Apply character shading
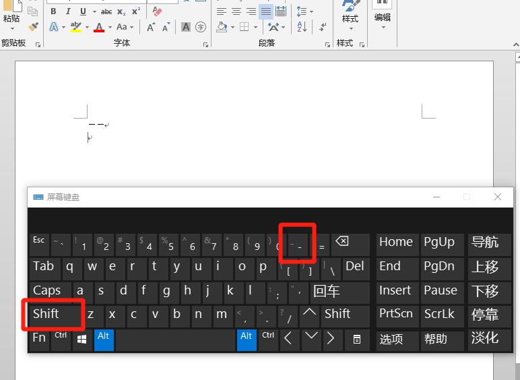 pyautogui.click(x=186, y=27)
